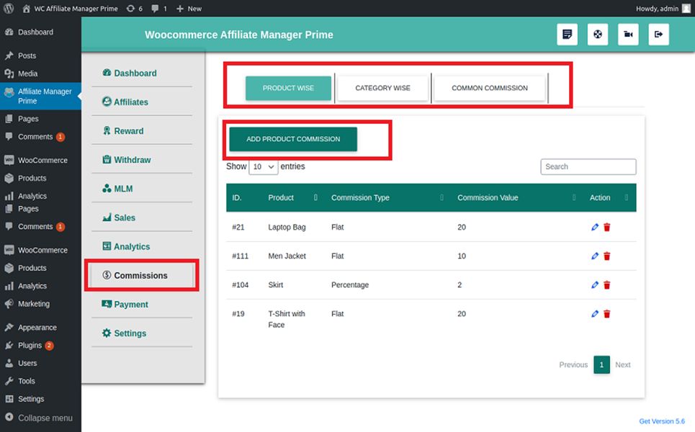
Task: Click the video camera icon
Action: click(x=628, y=35)
